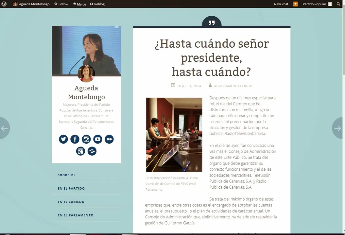Click the Google Plus icon
The height and width of the screenshot is (235, 345).
pos(80,151)
